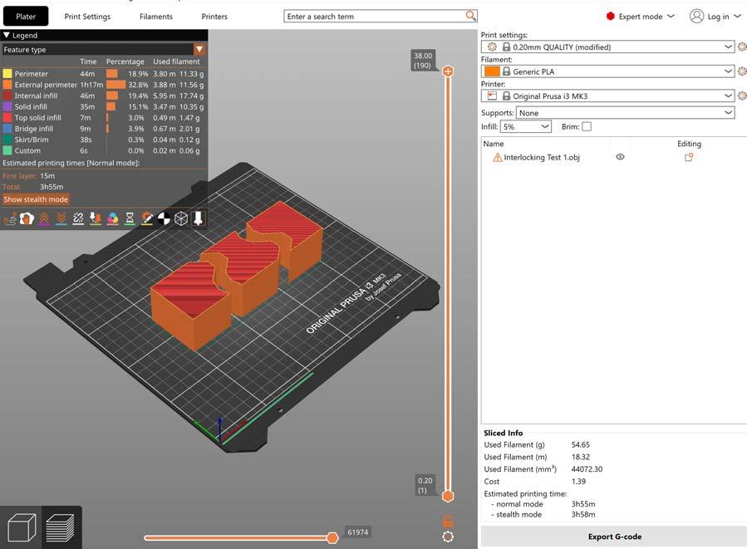The height and width of the screenshot is (549, 747).
Task: Toggle travel moves visibility icon
Action: [x=9, y=219]
